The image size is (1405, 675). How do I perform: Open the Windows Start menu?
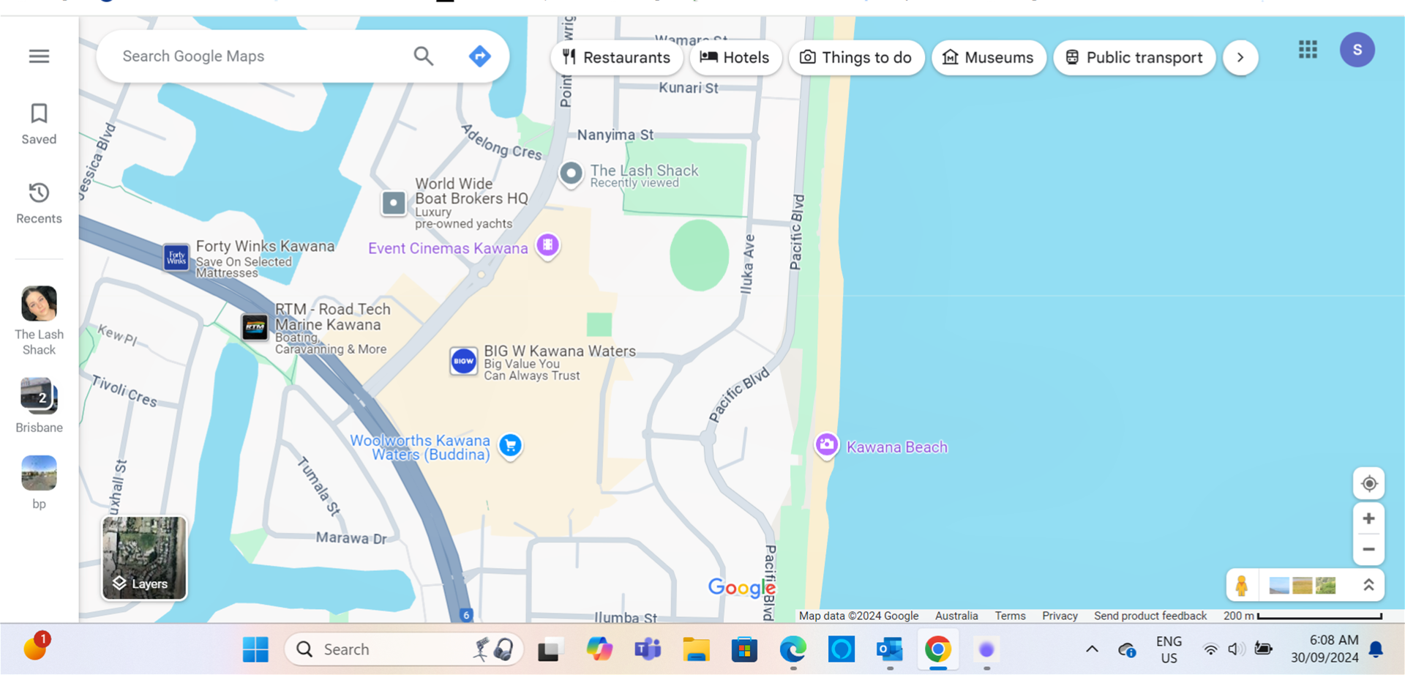pyautogui.click(x=255, y=649)
